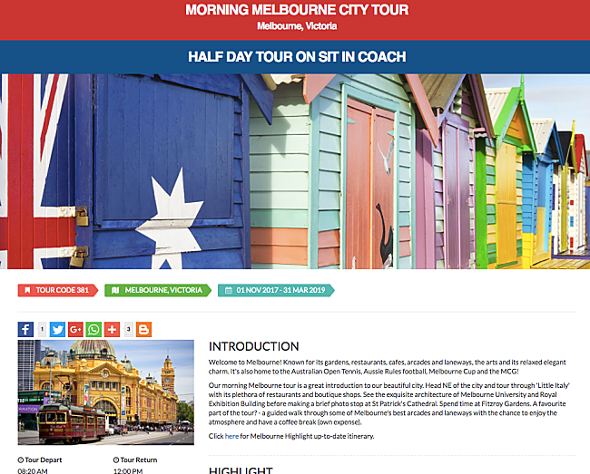Click the beach huts banner image
The height and width of the screenshot is (474, 590).
(x=295, y=171)
